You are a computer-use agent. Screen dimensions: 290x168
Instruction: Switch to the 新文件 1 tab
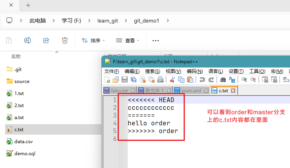coord(154,90)
